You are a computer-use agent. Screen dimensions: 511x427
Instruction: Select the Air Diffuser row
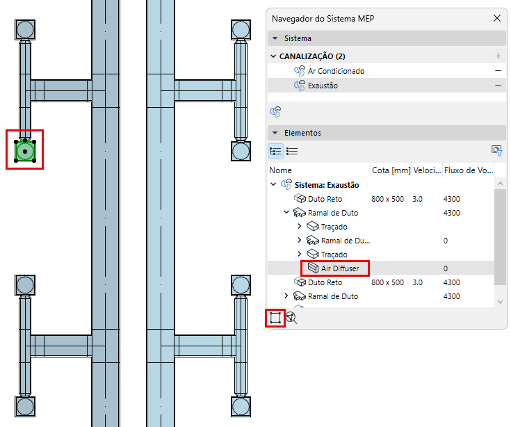pos(381,268)
